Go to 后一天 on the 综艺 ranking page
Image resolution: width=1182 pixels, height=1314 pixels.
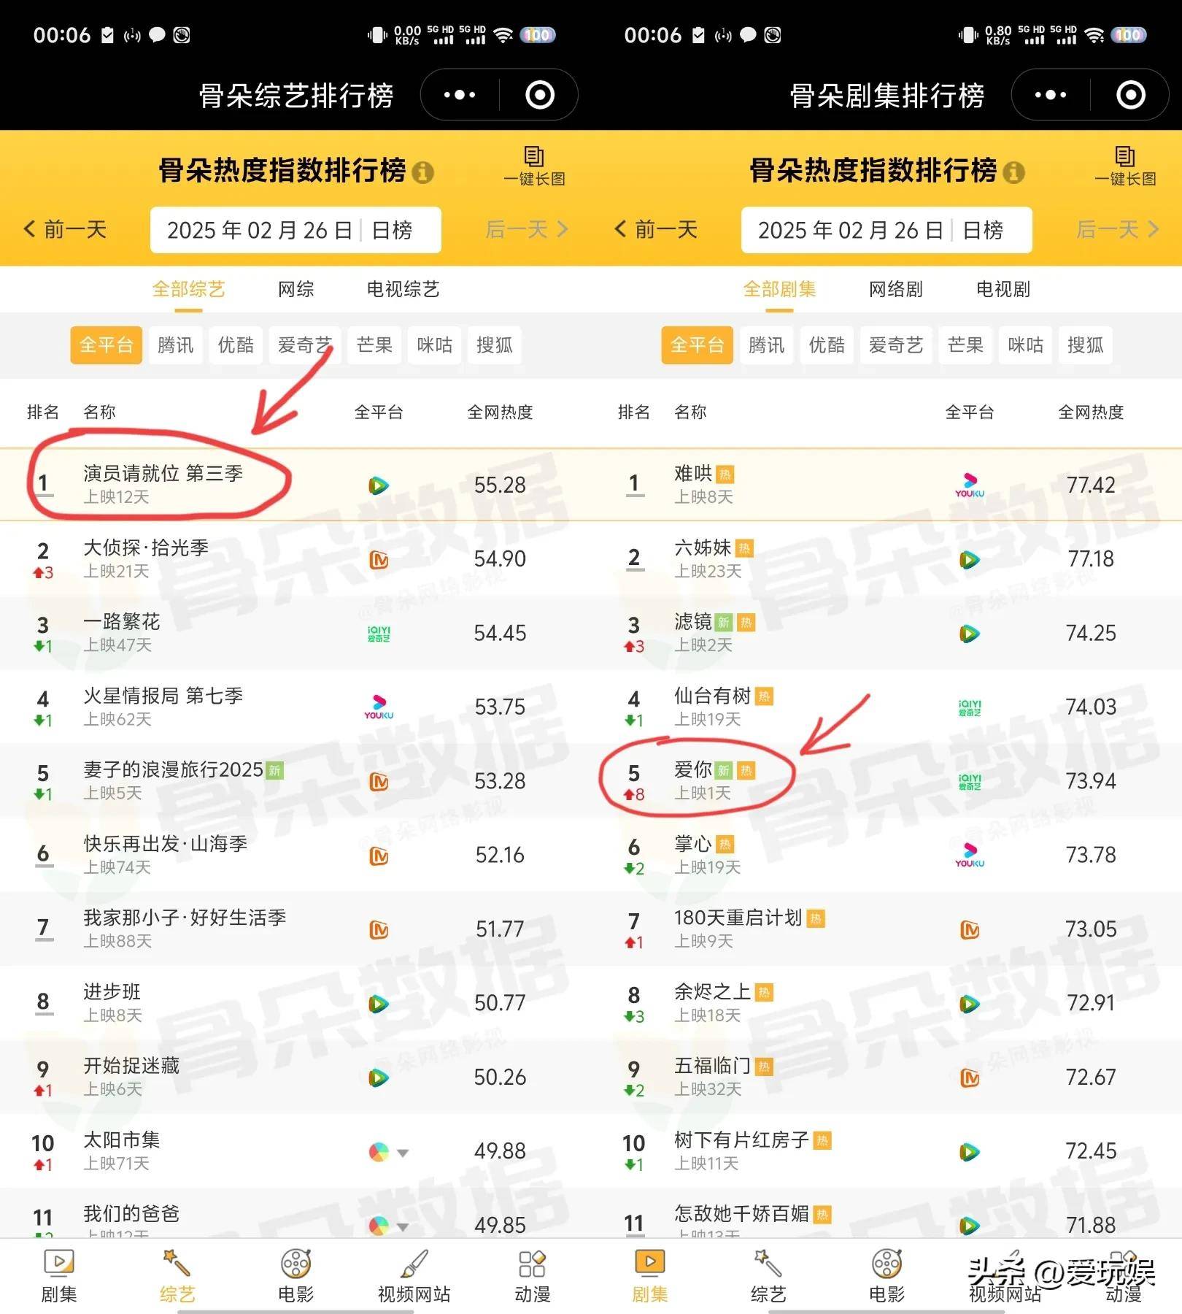coord(527,230)
